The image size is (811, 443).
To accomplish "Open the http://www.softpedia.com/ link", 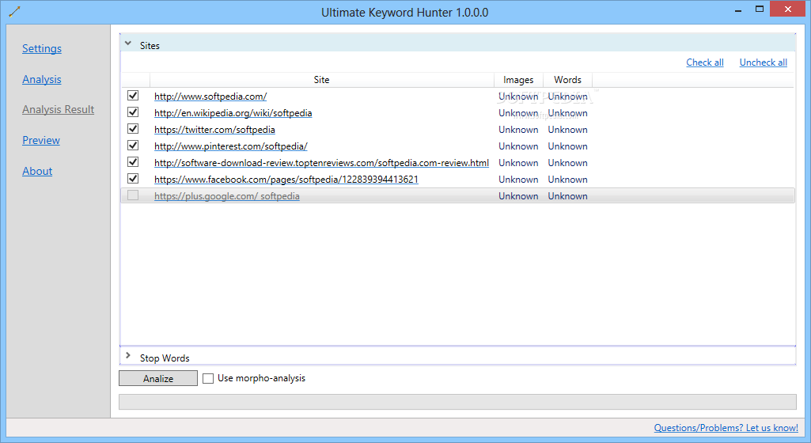I will (210, 97).
